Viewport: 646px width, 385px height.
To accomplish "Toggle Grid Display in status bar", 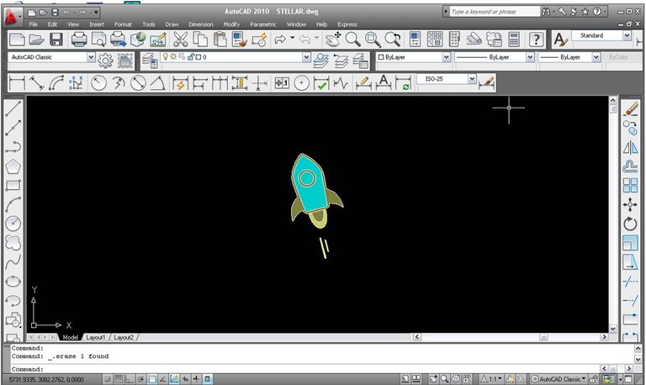I will 119,379.
